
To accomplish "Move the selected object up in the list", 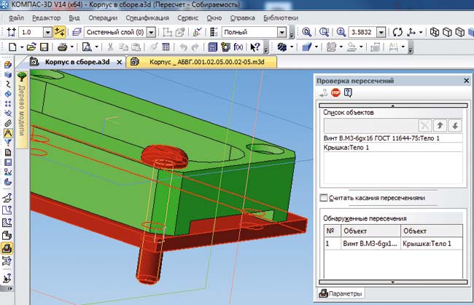I will (x=439, y=125).
